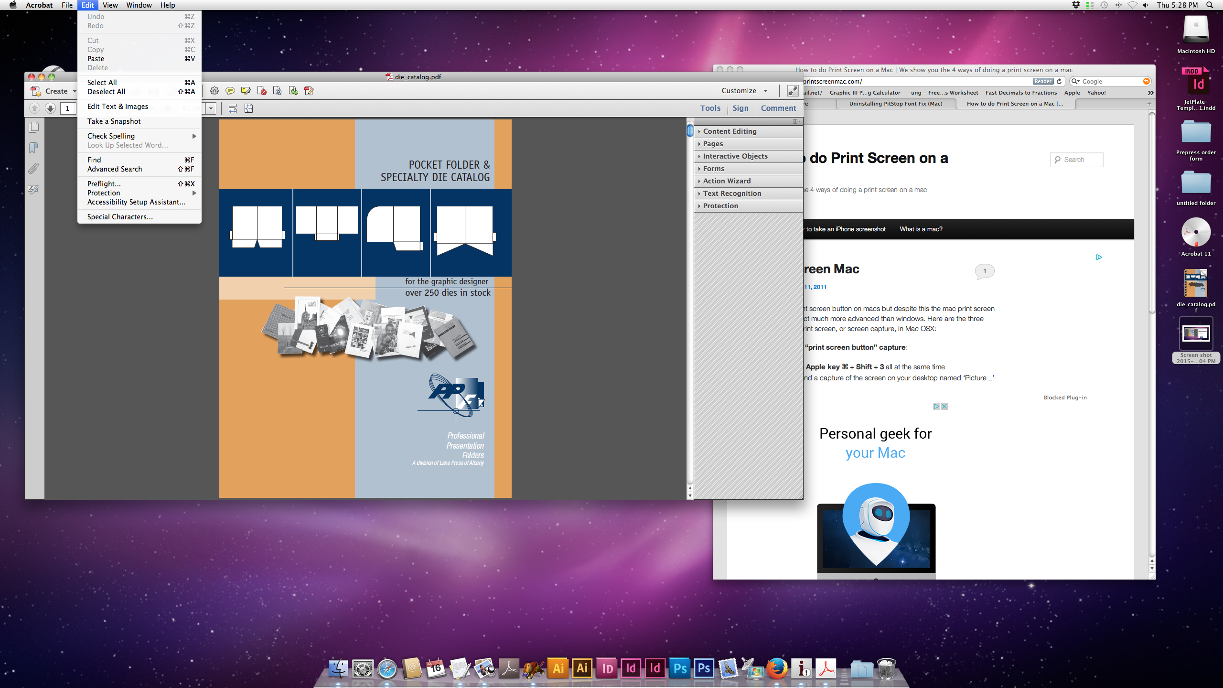Select Uninstalling PitStop Font Fix Safari tab
The width and height of the screenshot is (1223, 688).
click(x=896, y=104)
